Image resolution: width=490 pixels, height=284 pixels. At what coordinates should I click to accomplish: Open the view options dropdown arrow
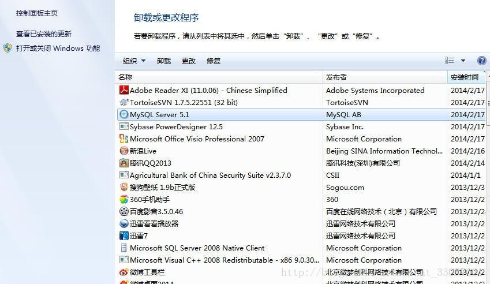463,61
